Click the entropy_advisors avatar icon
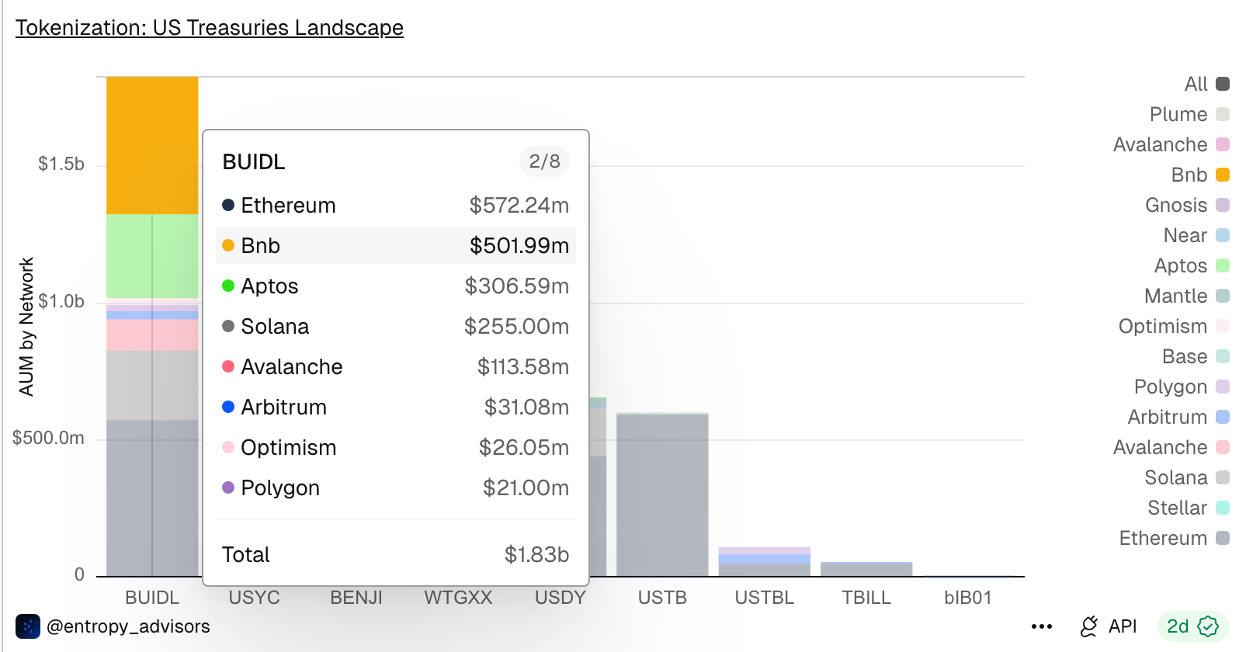The image size is (1239, 652). coord(28,626)
